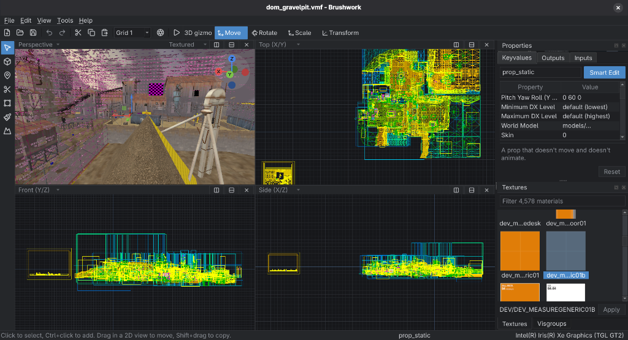Enable Move transform mode

(x=231, y=33)
